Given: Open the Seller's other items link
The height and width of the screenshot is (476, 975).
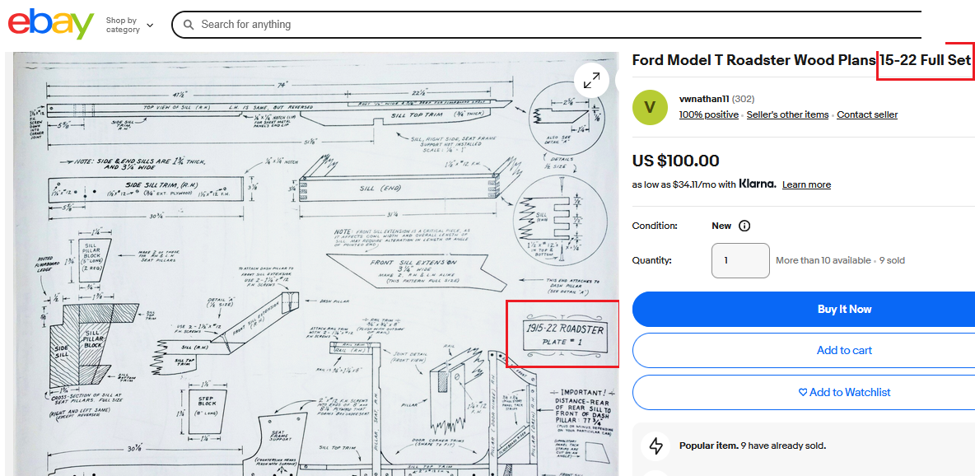Looking at the screenshot, I should tap(787, 114).
